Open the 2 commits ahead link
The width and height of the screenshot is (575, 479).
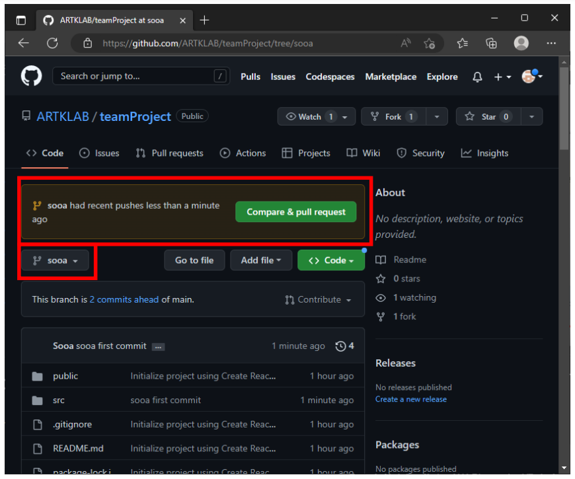124,300
